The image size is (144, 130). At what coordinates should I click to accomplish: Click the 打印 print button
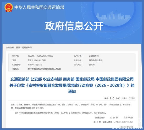click(132, 98)
